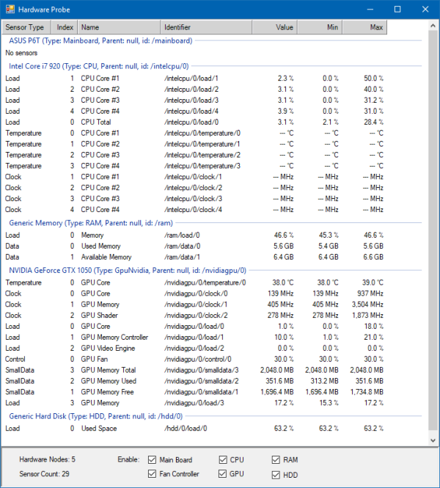Click the scrollbar down arrow
This screenshot has width=440, height=488.
[x=433, y=440]
